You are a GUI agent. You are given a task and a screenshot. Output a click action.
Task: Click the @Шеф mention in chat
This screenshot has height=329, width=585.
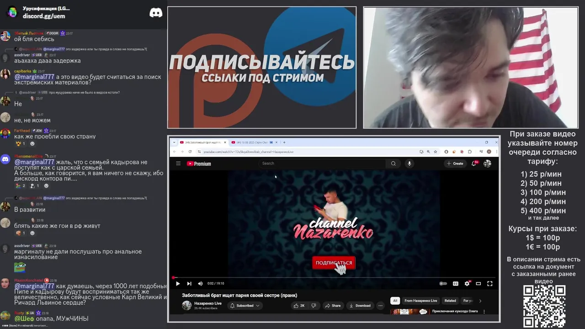(25, 318)
